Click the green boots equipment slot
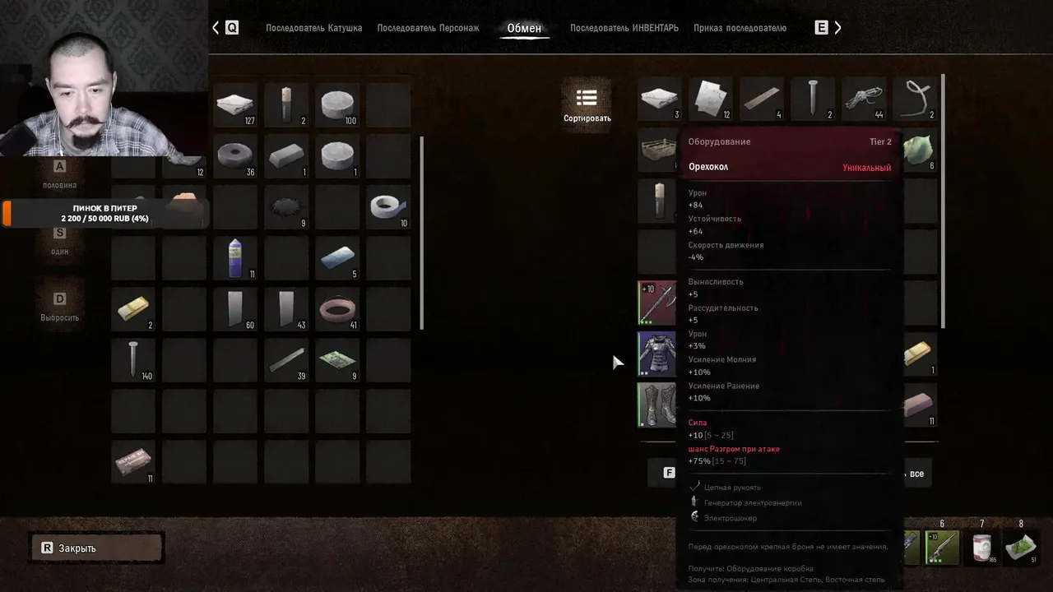The image size is (1053, 592). coord(657,405)
